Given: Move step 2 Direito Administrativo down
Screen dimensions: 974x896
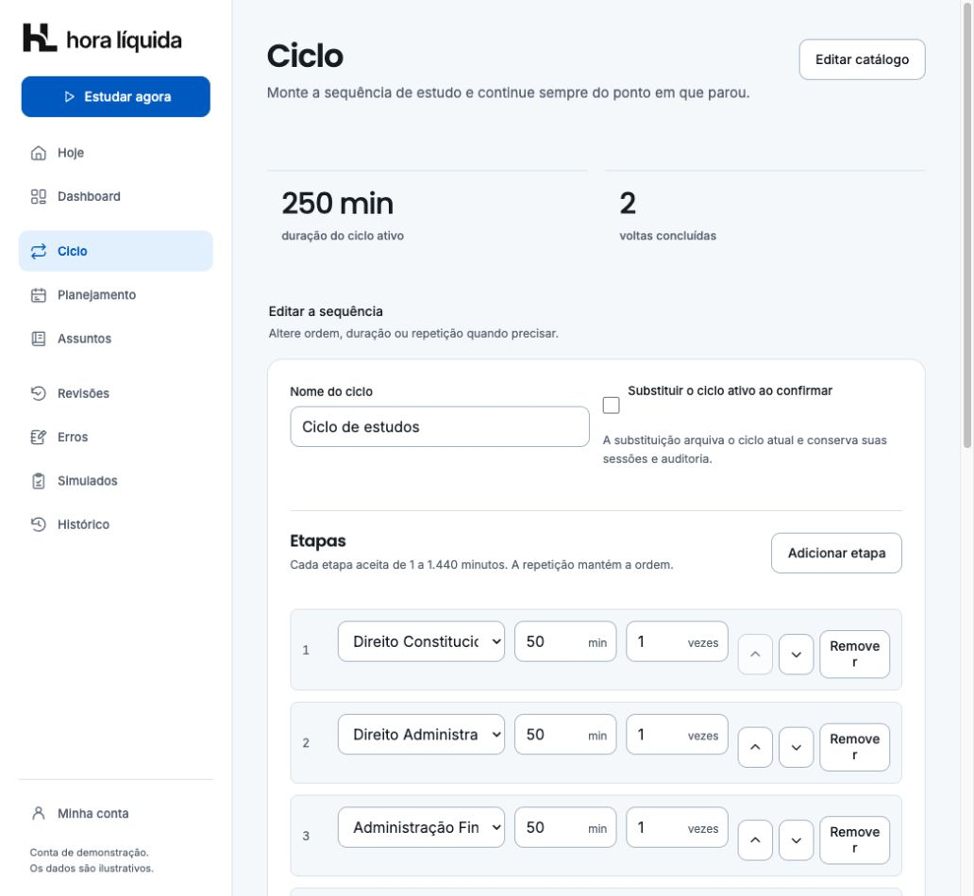Looking at the screenshot, I should pos(797,747).
